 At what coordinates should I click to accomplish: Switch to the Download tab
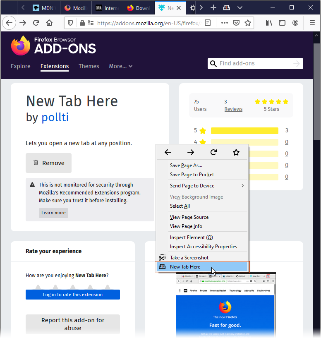coord(139,8)
